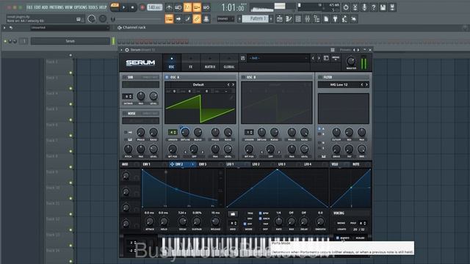Select next filter type arrow
The image size is (470, 264).
click(366, 85)
